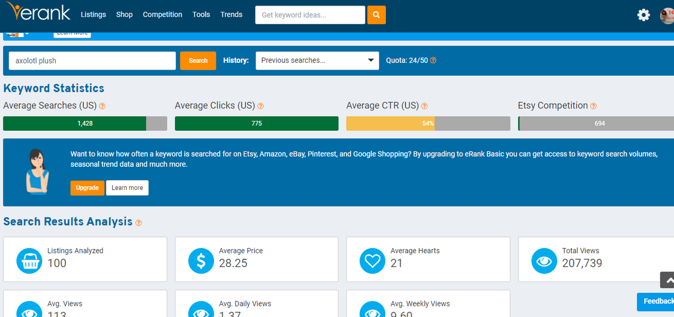Click the Search Results Analysis heading
The image size is (674, 317).
[68, 222]
